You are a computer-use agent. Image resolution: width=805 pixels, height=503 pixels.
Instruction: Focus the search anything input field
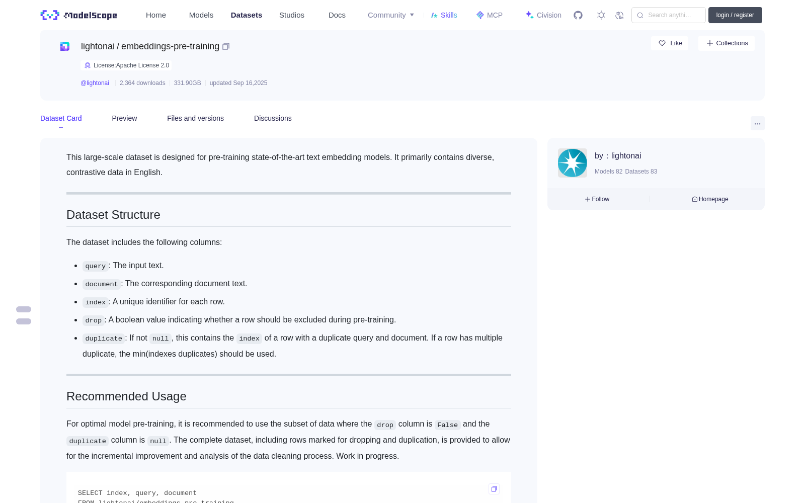(x=669, y=15)
